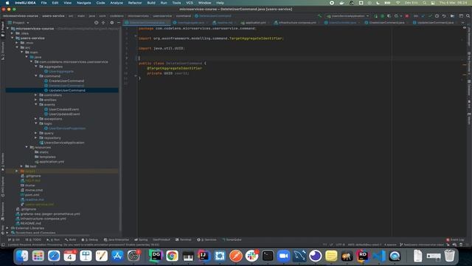
Task: Open the Code menu
Action: point(100,3)
